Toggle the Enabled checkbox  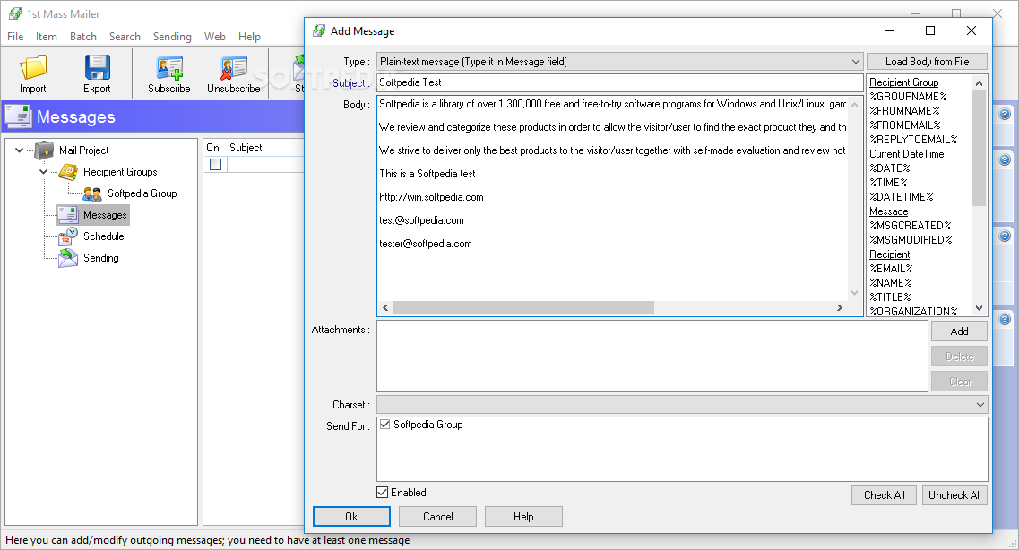click(383, 492)
